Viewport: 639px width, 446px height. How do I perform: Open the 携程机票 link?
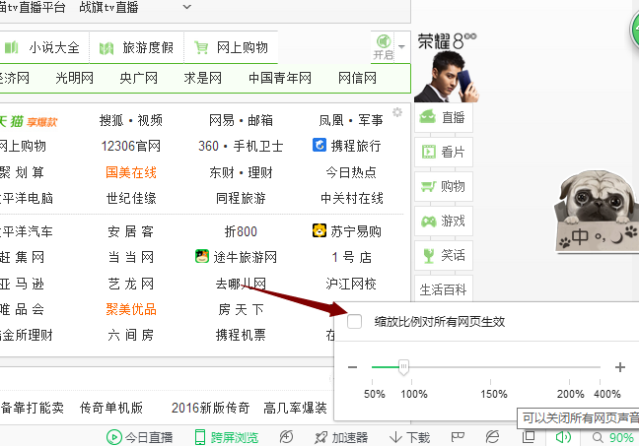coord(241,335)
